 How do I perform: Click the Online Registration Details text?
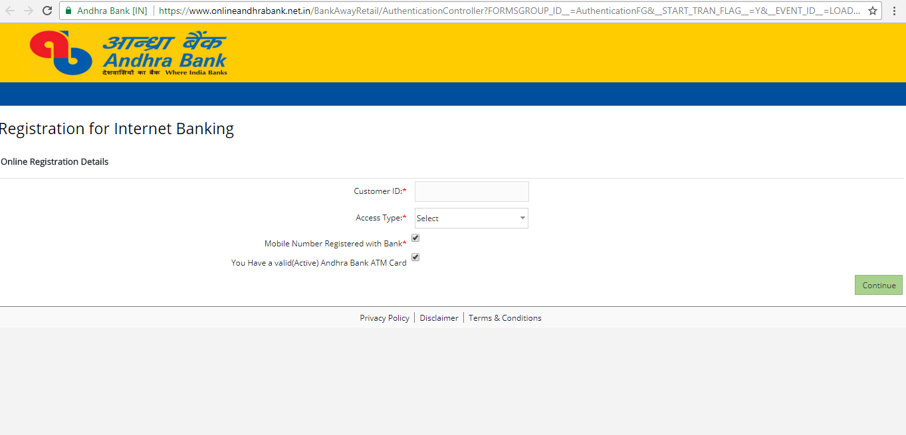pos(55,161)
